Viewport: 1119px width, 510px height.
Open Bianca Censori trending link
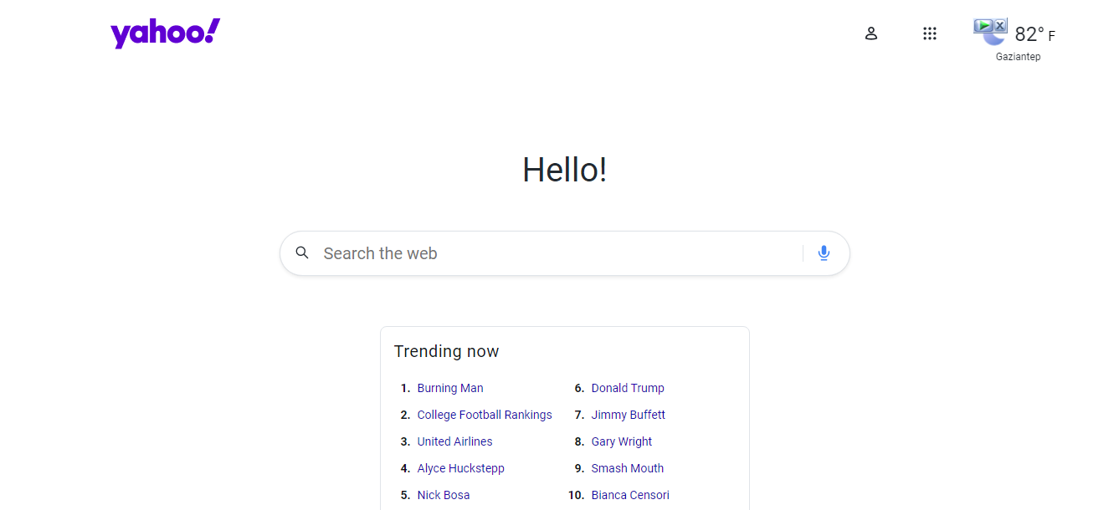point(630,495)
